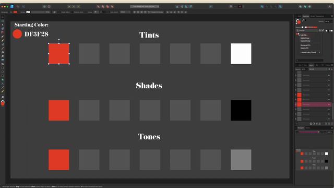
Task: Select the highlighted Rectangle layer row
Action: tap(313, 104)
